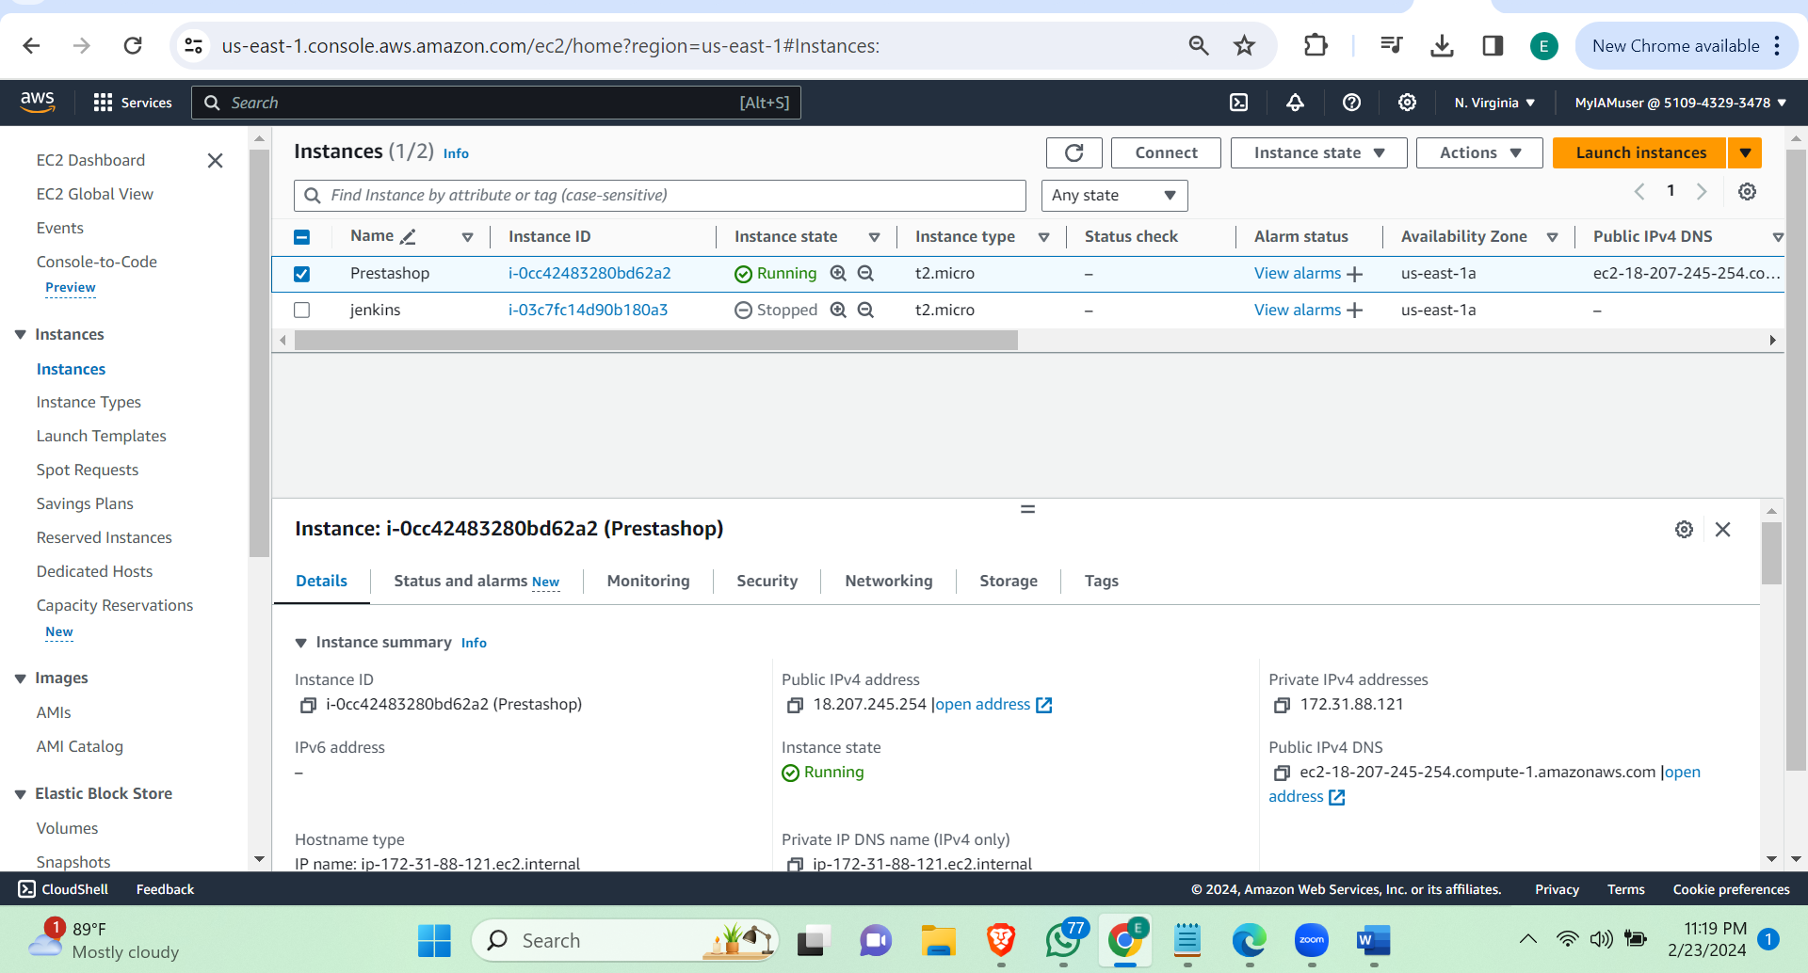Zoom in filter for jenkins Stopped state
Screen dimensions: 1808x973
(x=838, y=310)
